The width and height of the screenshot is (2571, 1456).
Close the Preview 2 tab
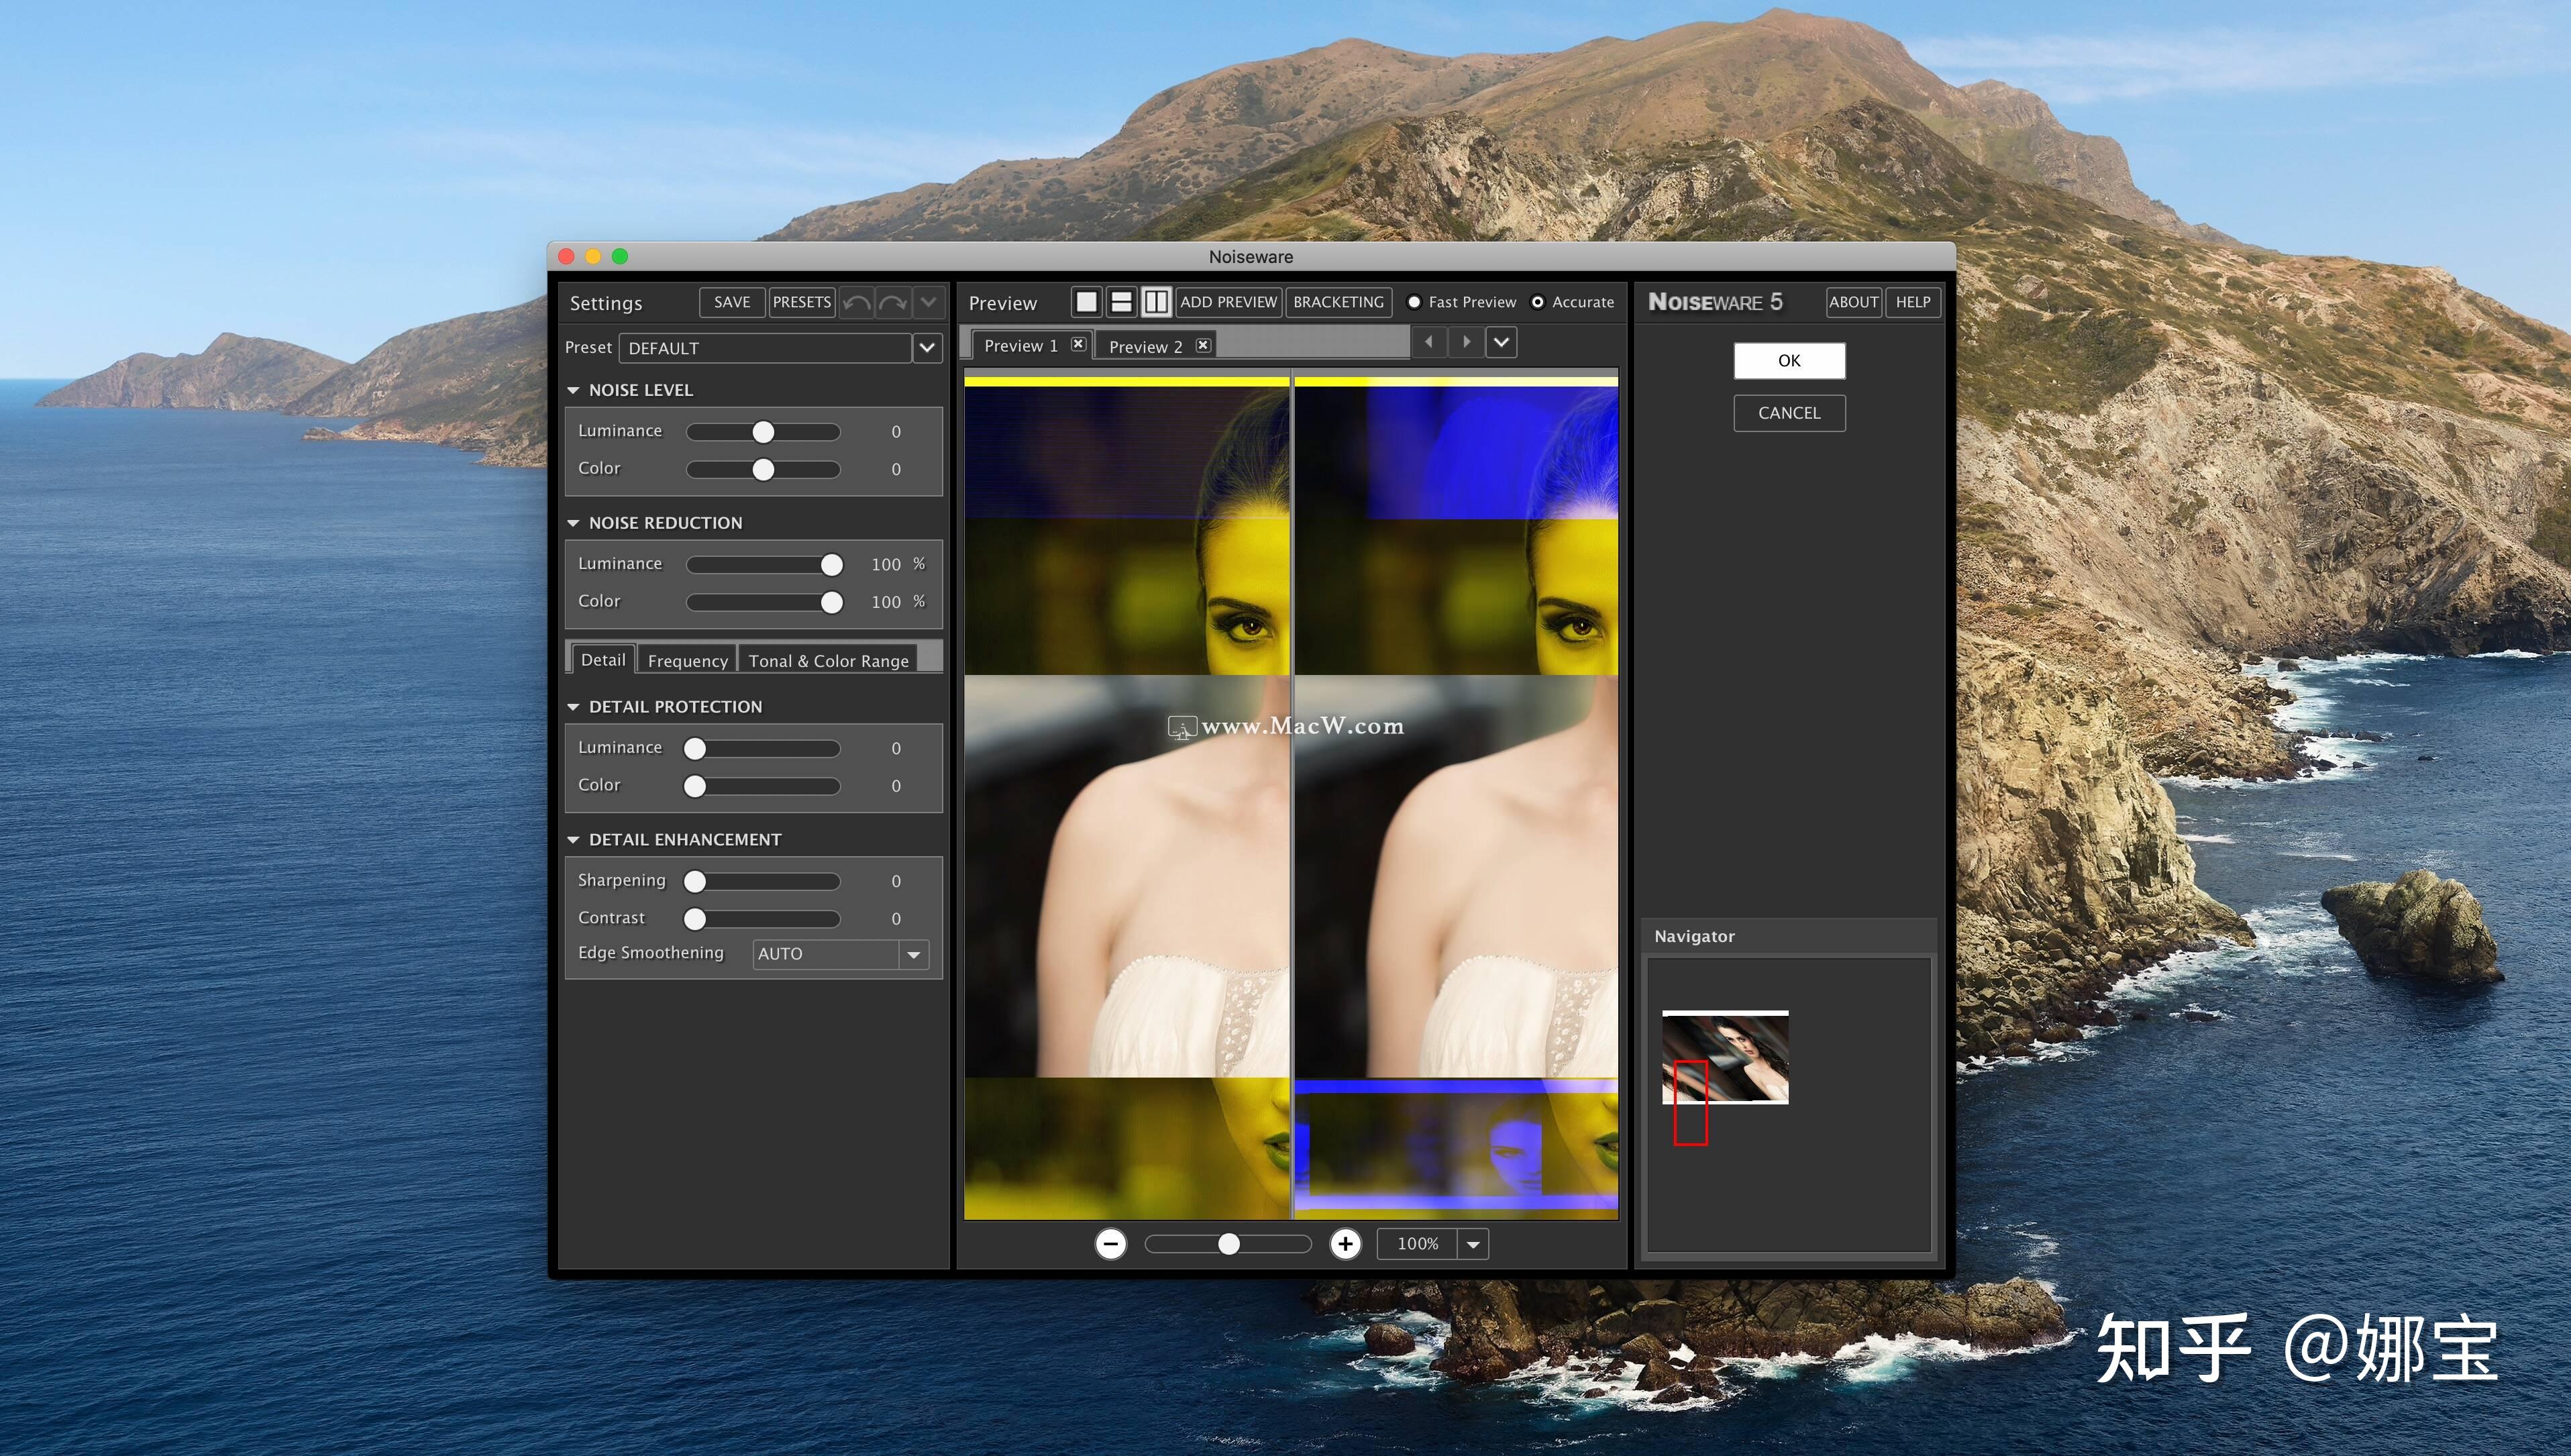(x=1204, y=345)
